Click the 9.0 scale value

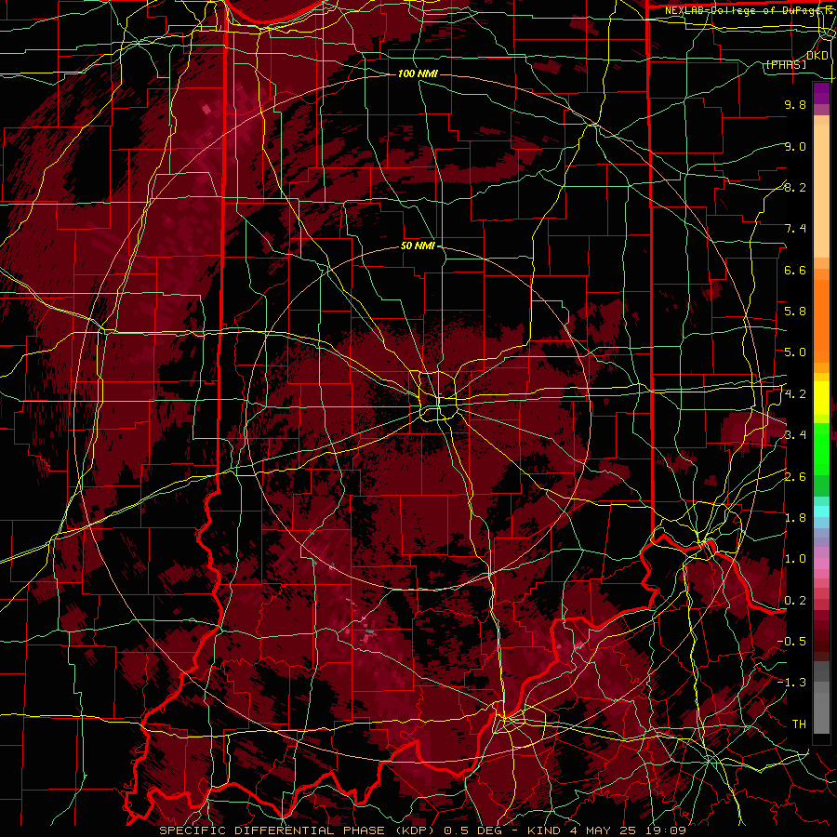795,146
